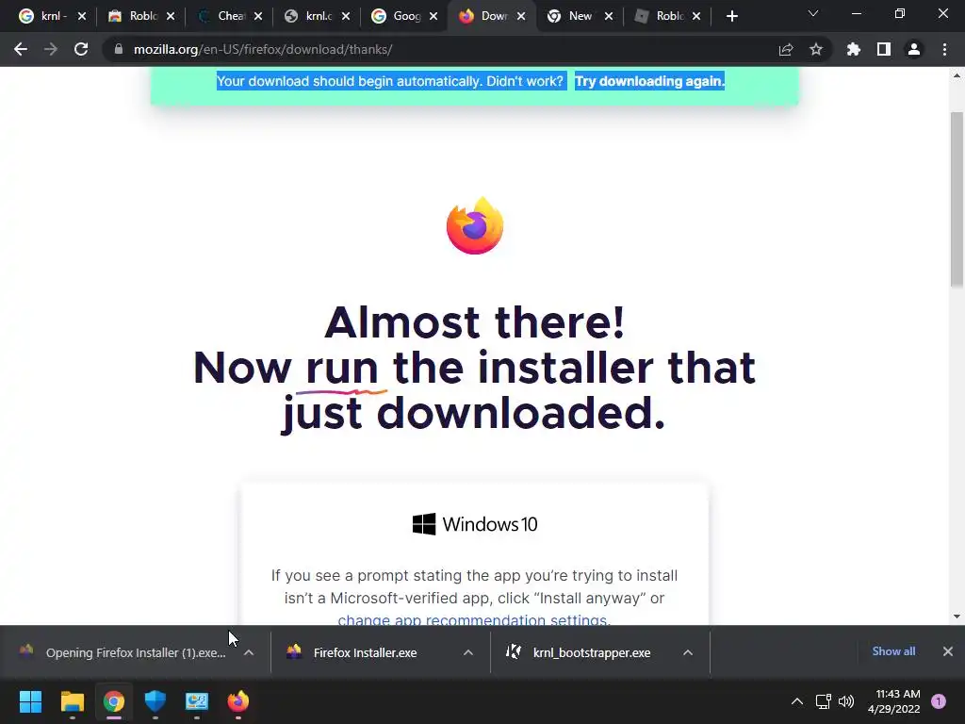The height and width of the screenshot is (724, 965).
Task: Click the forward navigation arrow
Action: coord(51,49)
